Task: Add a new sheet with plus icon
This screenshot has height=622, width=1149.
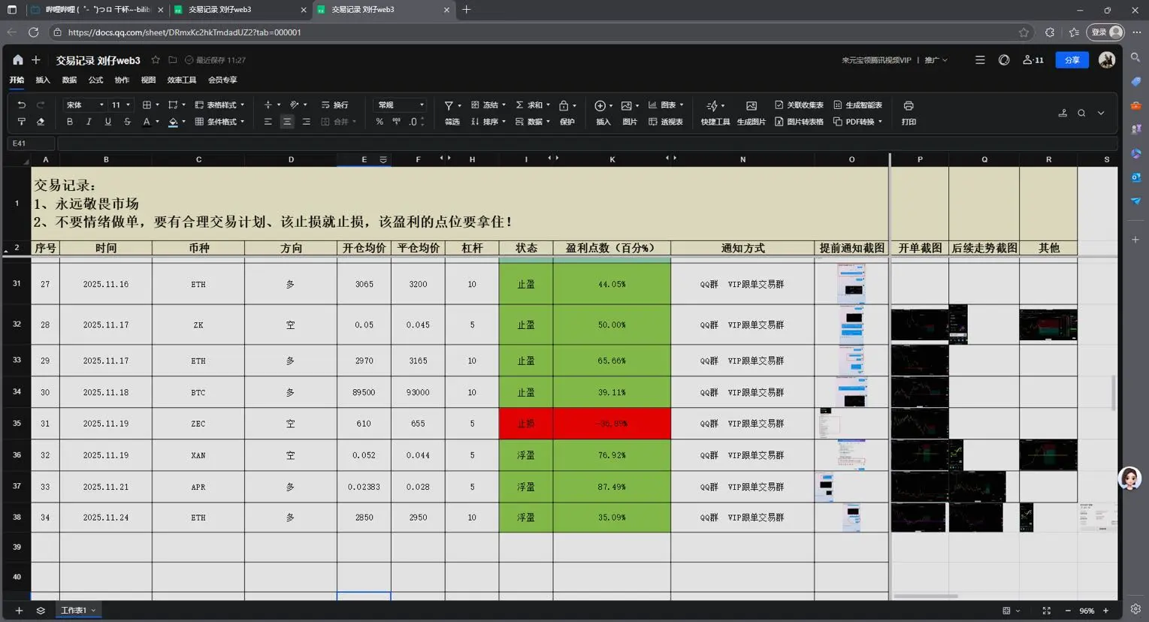Action: click(x=19, y=611)
